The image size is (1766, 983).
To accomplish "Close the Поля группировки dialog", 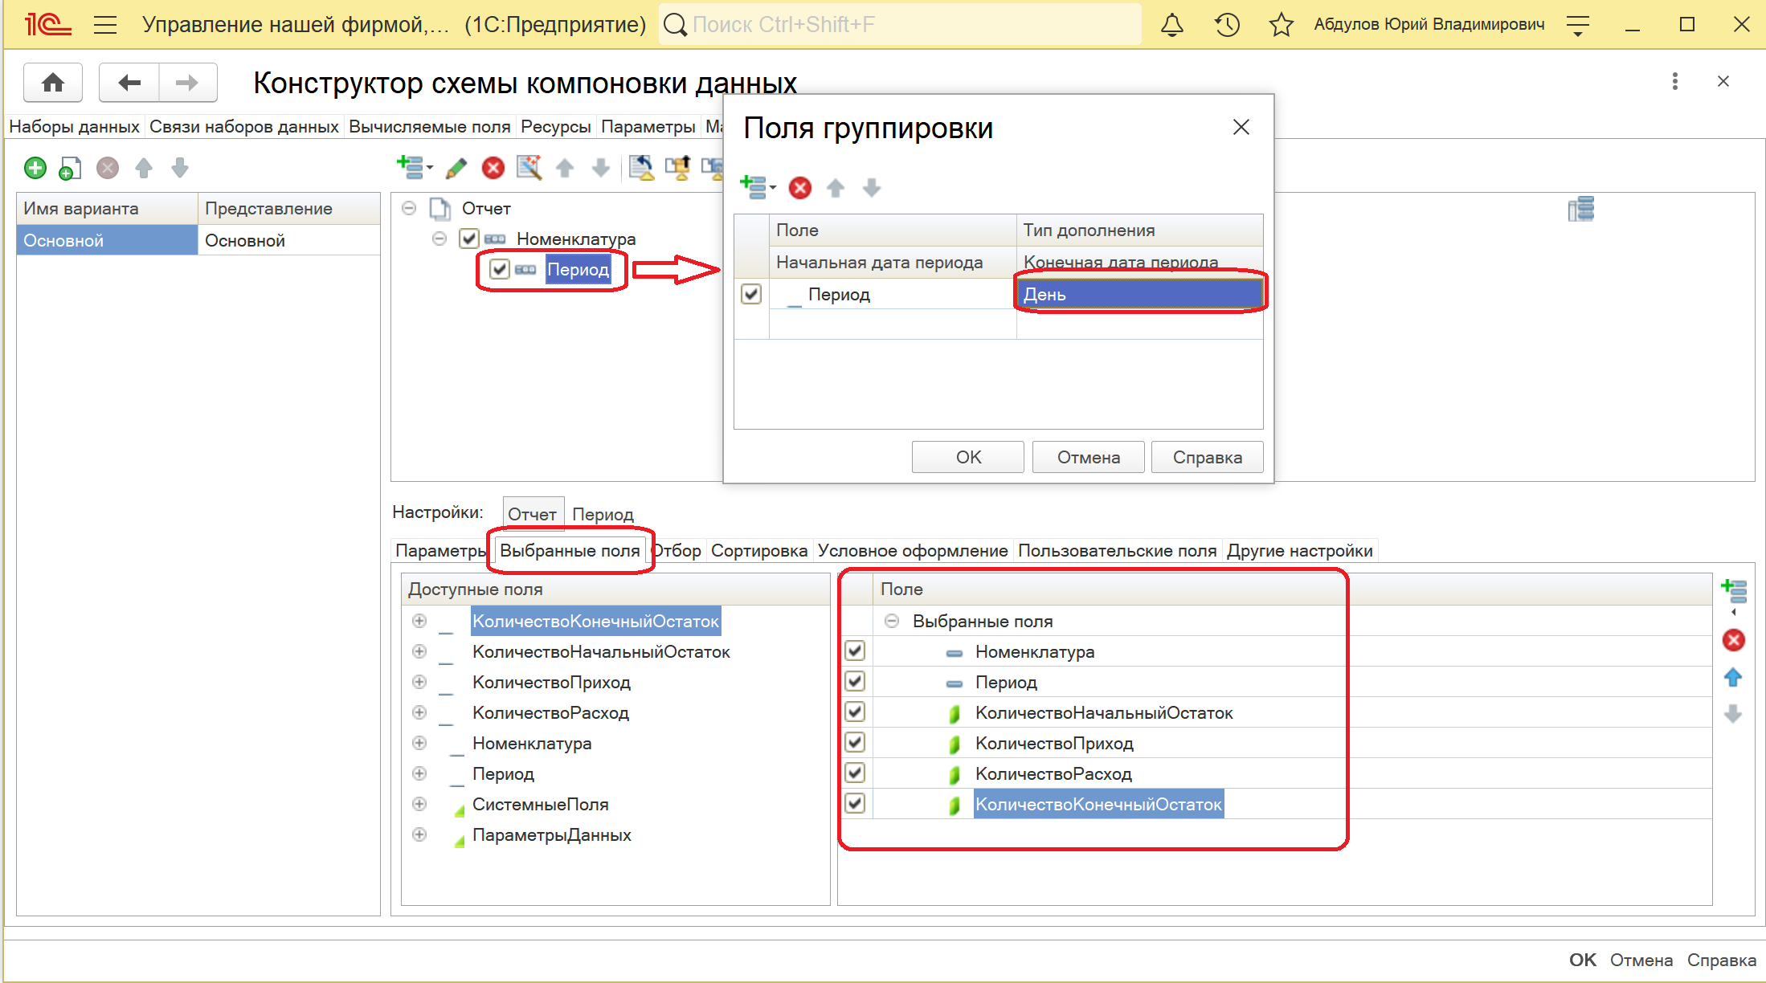I will (x=1241, y=127).
